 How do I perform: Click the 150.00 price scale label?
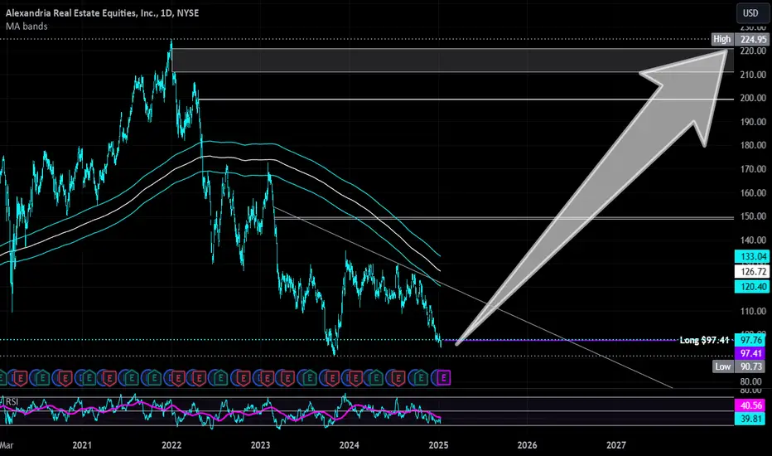pyautogui.click(x=753, y=216)
